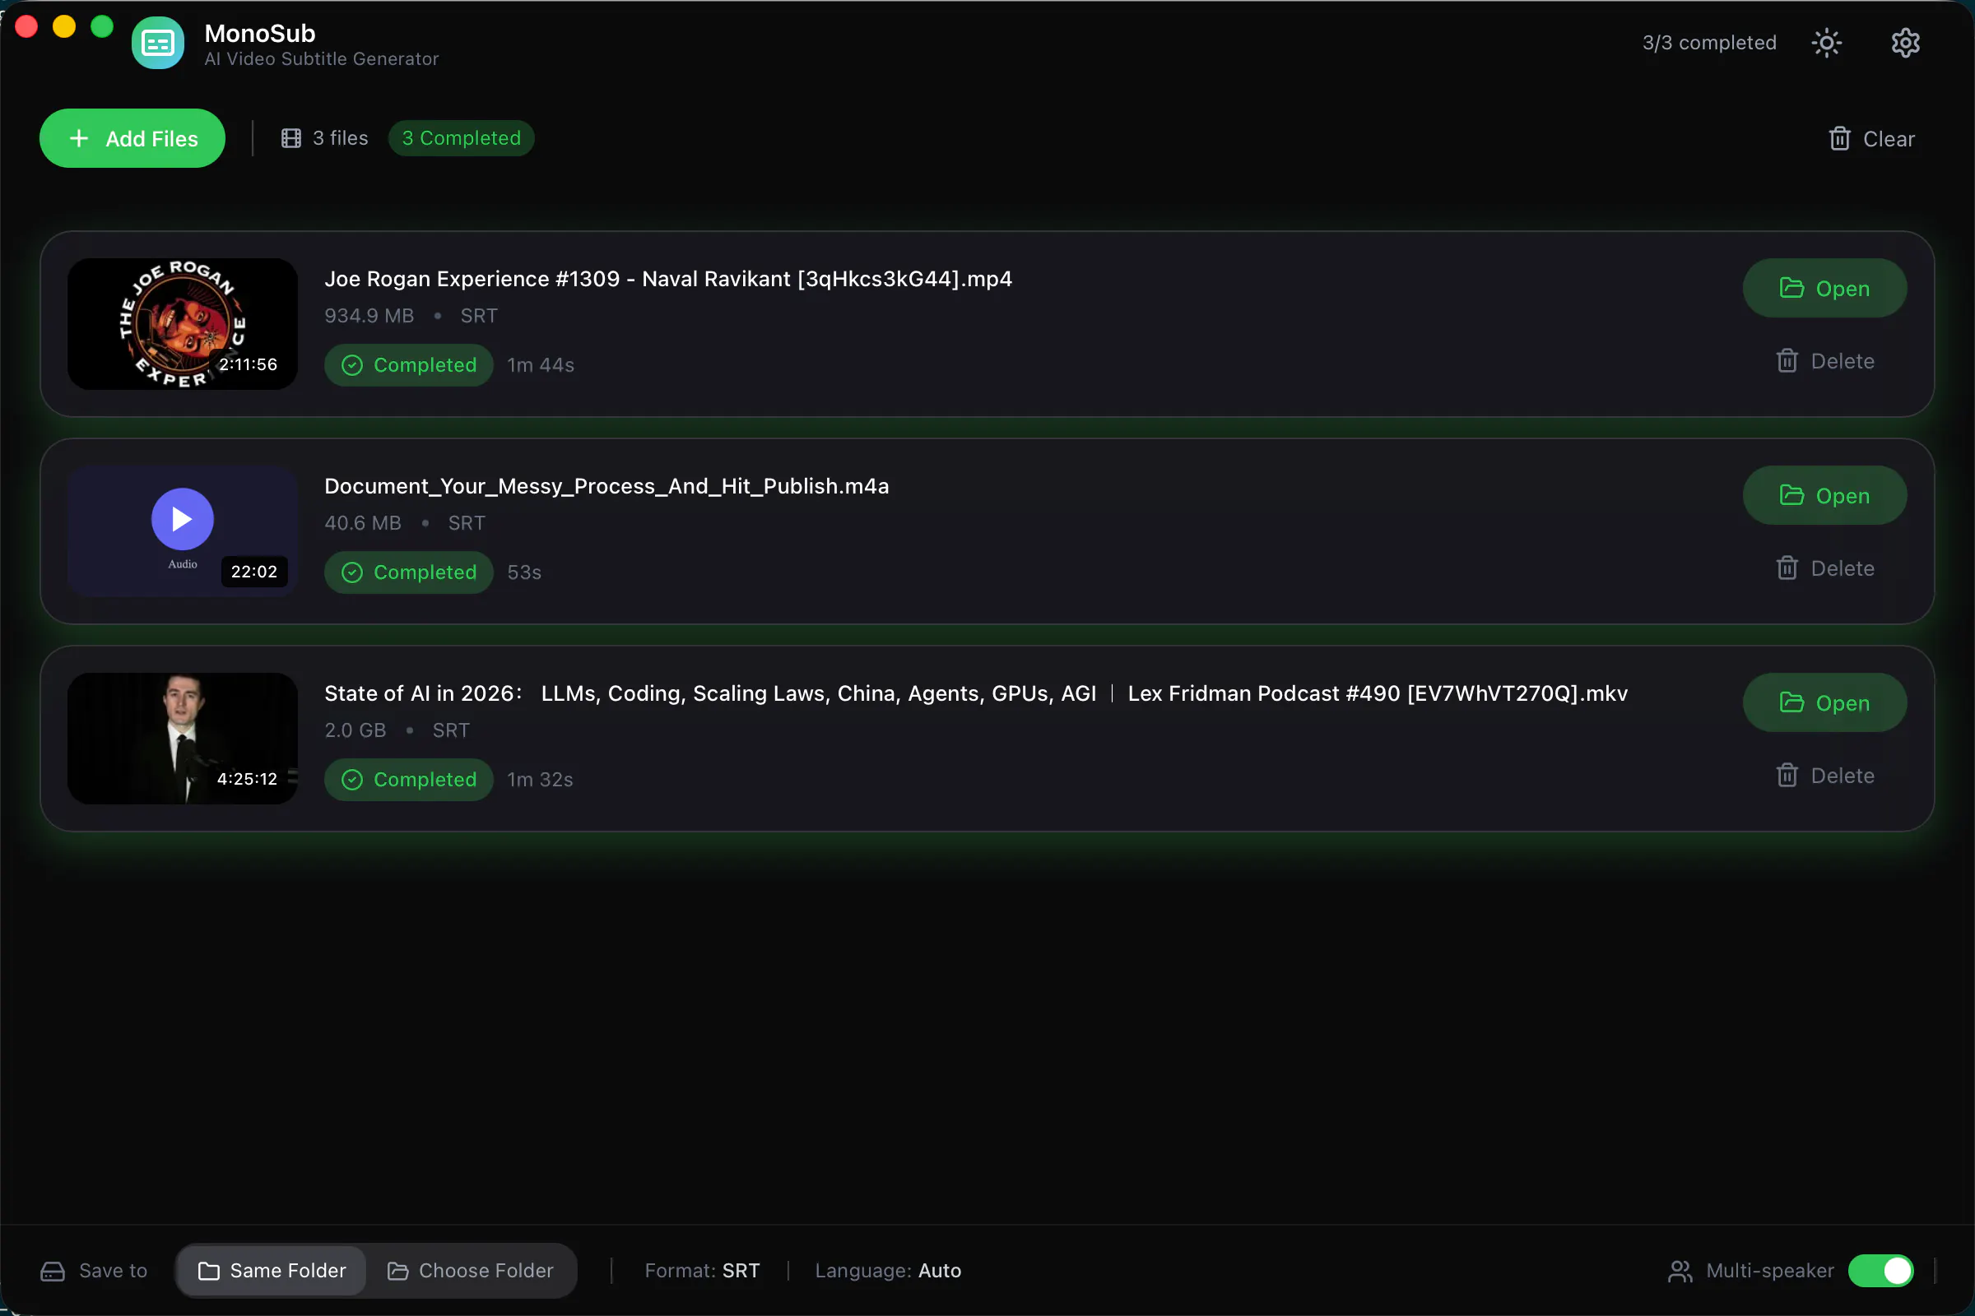The width and height of the screenshot is (1975, 1316).
Task: Maximize the MonoSub window
Action: click(102, 26)
